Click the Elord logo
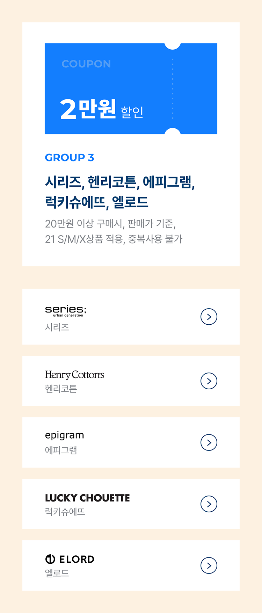The width and height of the screenshot is (262, 613). point(70,559)
